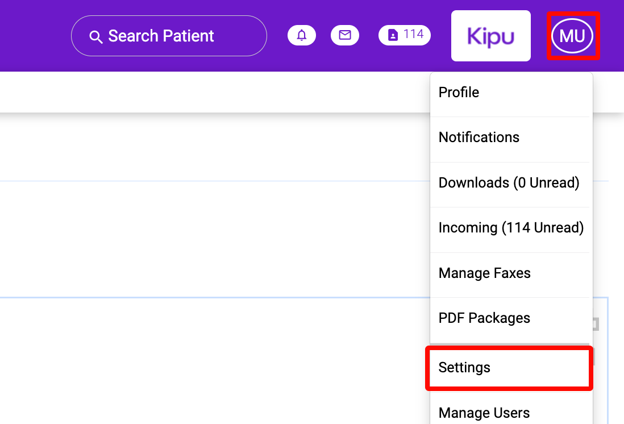Click the MU user avatar
Viewport: 624px width, 424px height.
572,36
